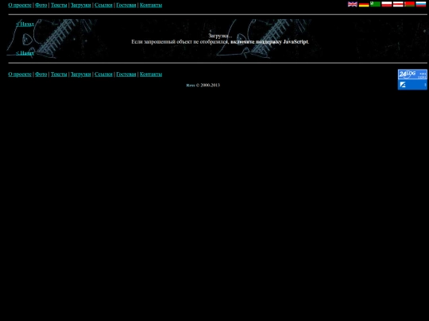
Task: Pick the Polish white-red flag icon
Action: click(387, 4)
